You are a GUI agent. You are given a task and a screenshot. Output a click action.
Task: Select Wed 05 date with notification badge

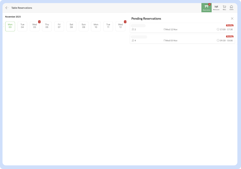coord(35,26)
